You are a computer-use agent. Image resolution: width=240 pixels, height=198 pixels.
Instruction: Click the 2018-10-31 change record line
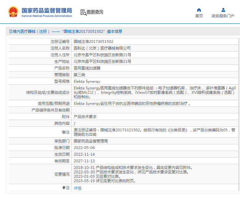tap(133, 167)
